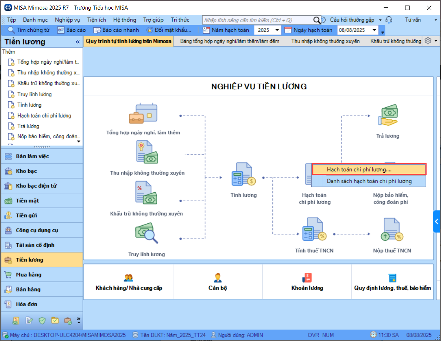Click the headset support icon
Screen dimensions: 441x341
click(389, 20)
